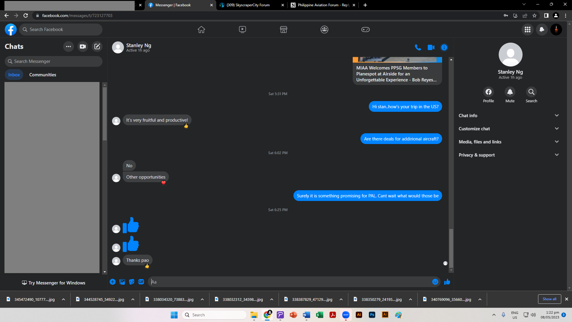
Task: Start a voice call with Stanley Ng
Action: [418, 47]
